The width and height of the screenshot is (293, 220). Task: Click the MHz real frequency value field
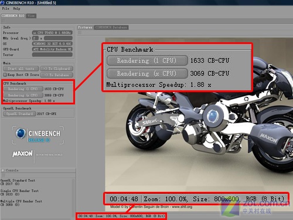pos(58,38)
